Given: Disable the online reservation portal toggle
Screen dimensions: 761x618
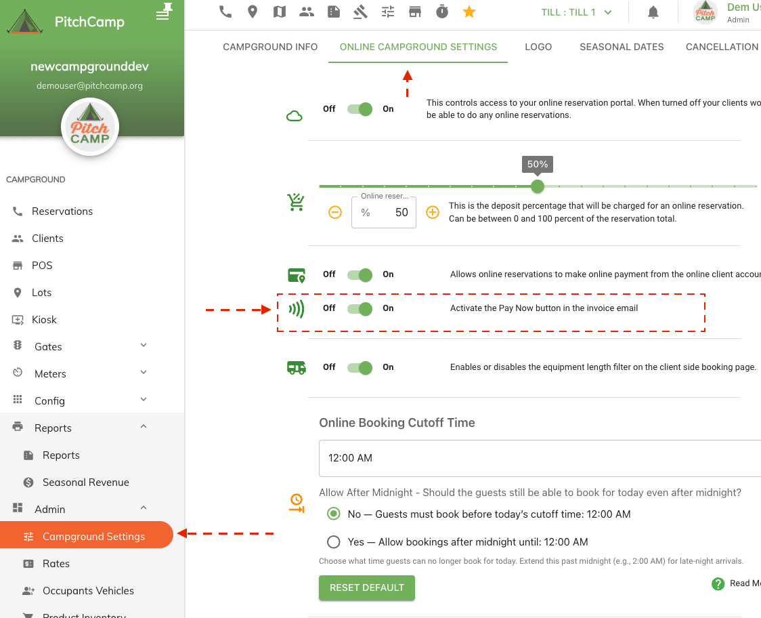Looking at the screenshot, I should click(x=360, y=108).
